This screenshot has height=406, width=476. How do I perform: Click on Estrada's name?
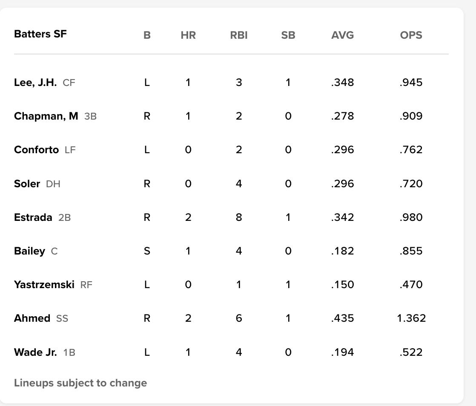(33, 217)
